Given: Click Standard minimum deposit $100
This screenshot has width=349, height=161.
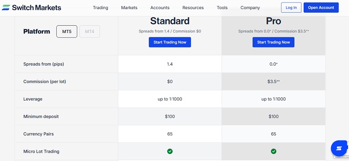Looking at the screenshot, I should [x=170, y=116].
